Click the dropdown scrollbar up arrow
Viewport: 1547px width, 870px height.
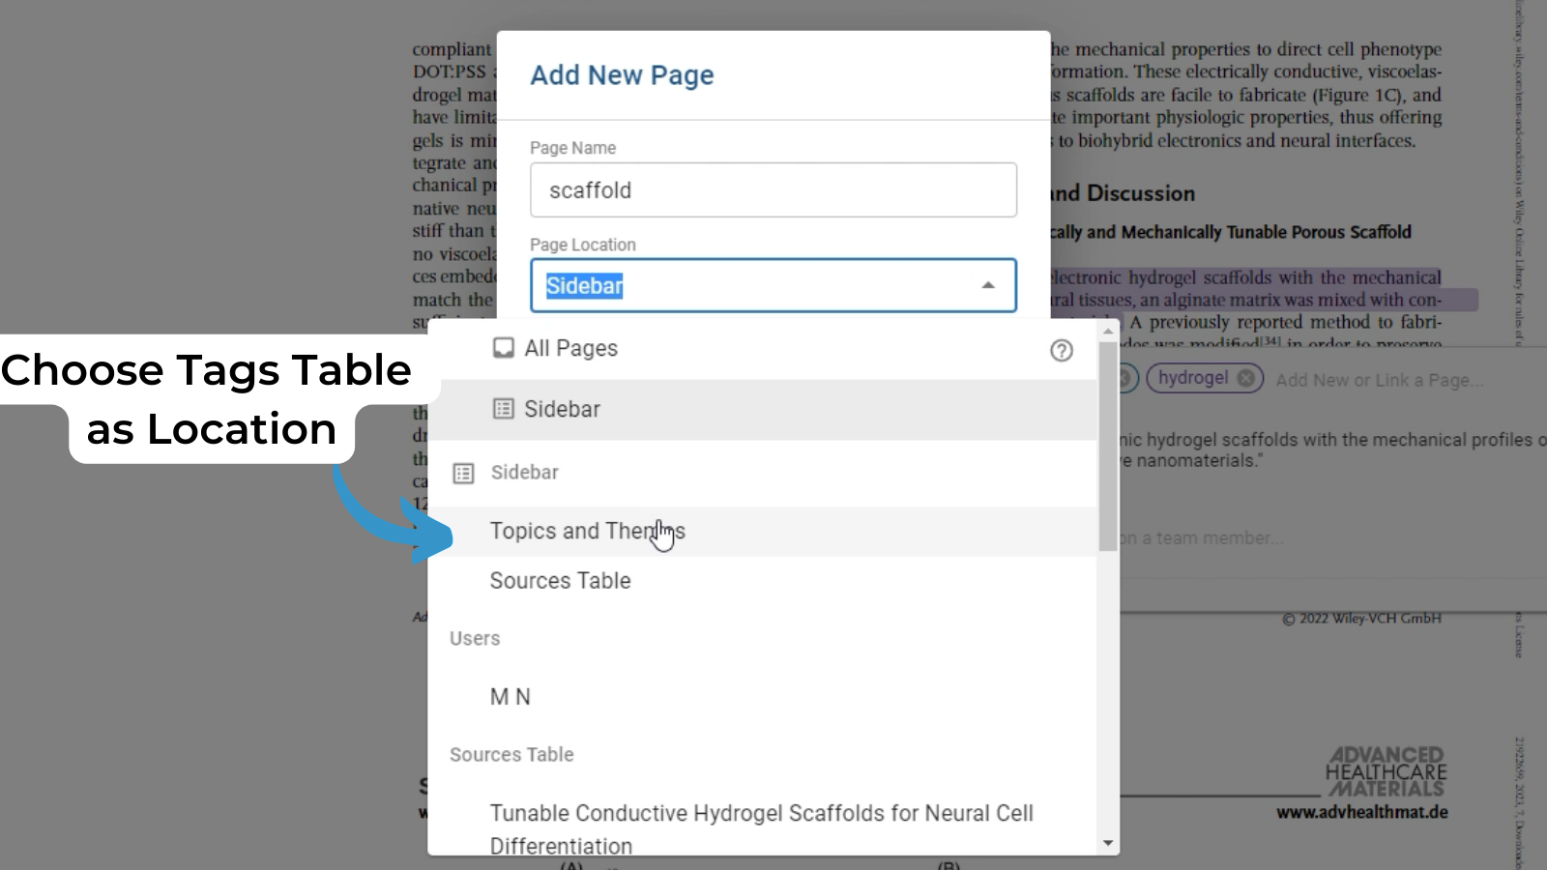click(x=1108, y=331)
